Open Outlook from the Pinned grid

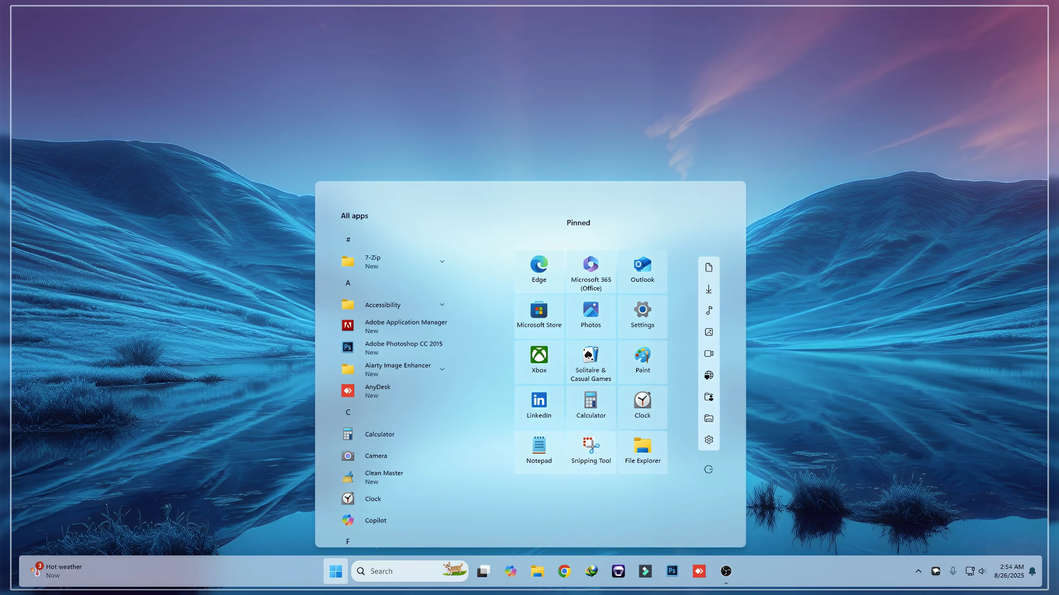coord(642,271)
